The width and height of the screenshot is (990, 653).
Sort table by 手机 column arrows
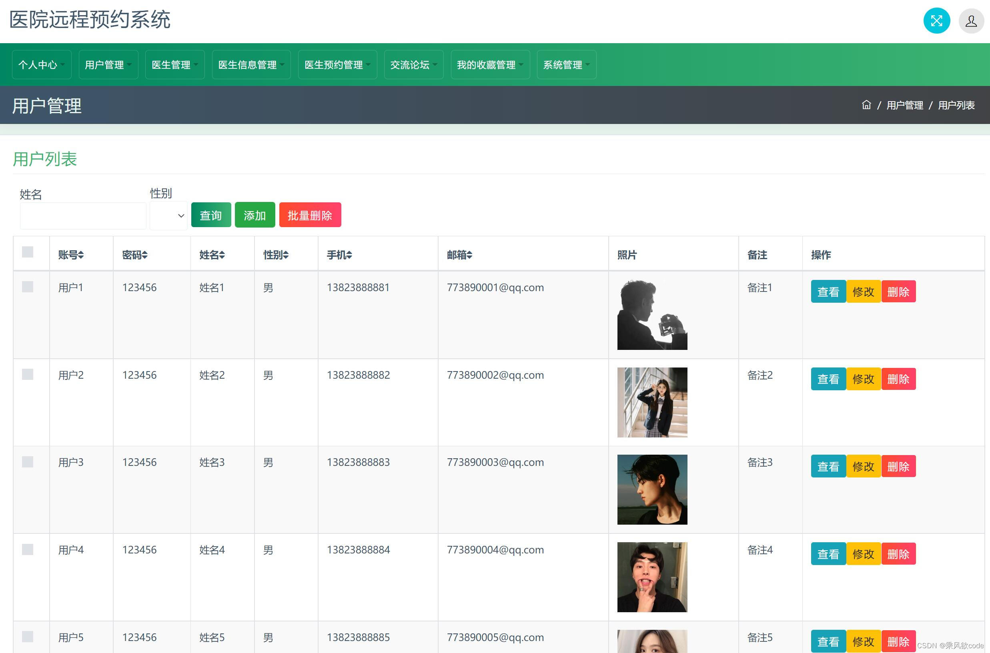(x=349, y=255)
